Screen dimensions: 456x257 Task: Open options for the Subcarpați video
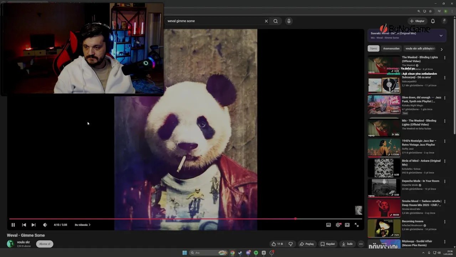(x=445, y=77)
